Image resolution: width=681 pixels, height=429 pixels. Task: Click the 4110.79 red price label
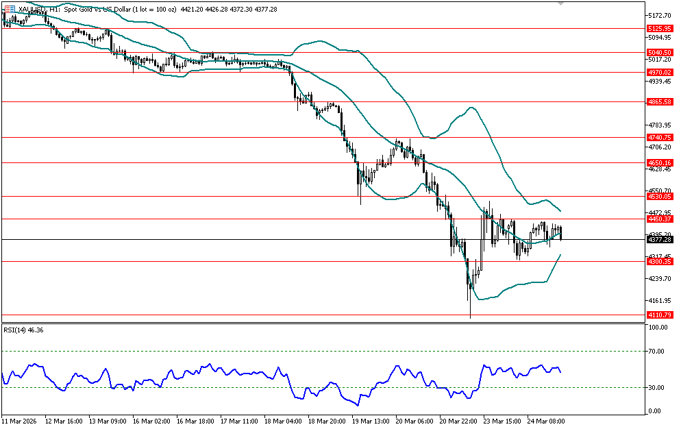(x=658, y=315)
